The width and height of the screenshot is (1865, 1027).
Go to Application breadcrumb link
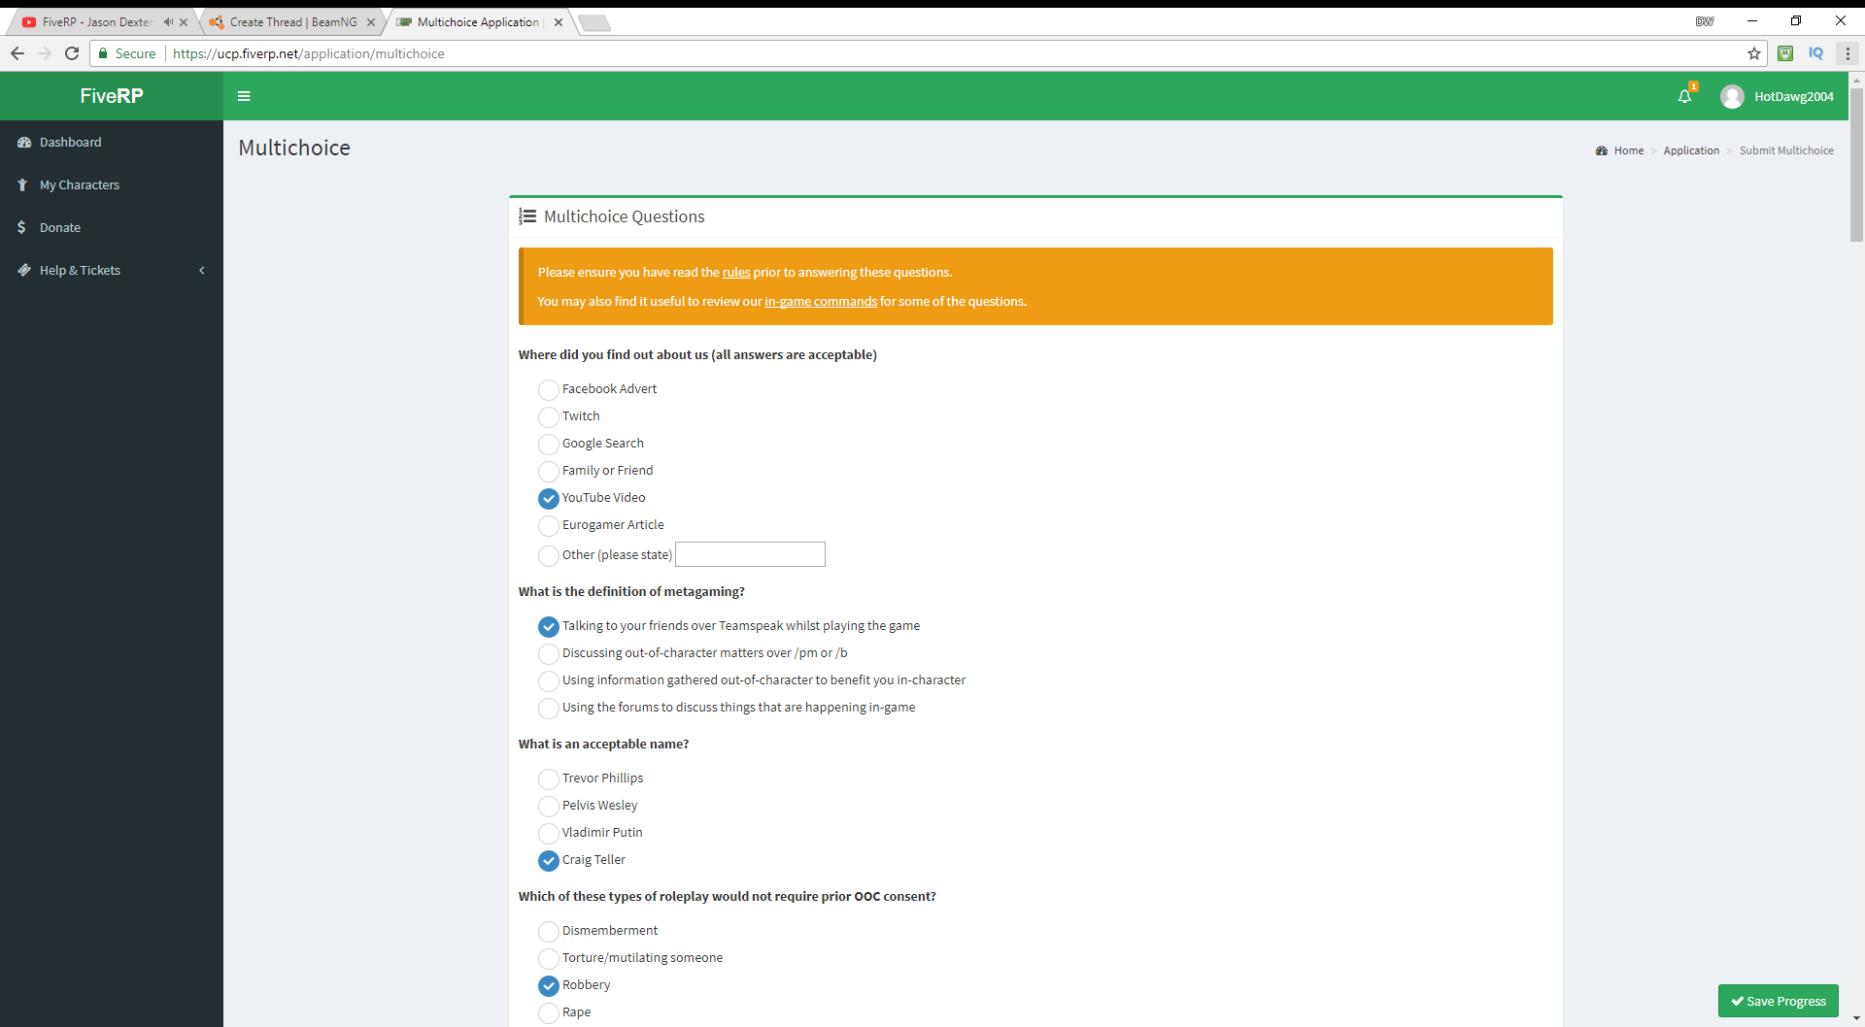[1691, 151]
